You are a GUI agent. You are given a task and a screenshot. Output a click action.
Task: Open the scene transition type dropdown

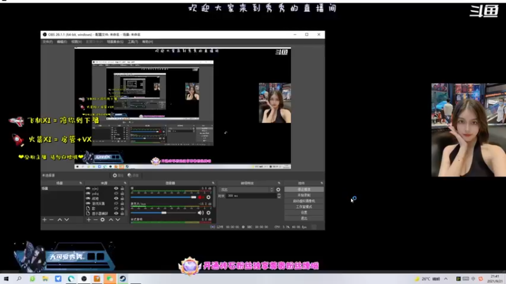click(246, 190)
